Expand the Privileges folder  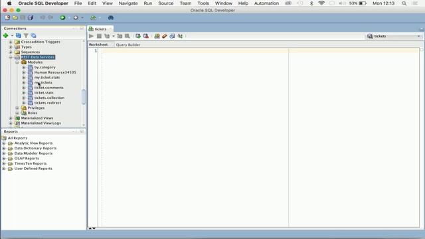pos(17,108)
